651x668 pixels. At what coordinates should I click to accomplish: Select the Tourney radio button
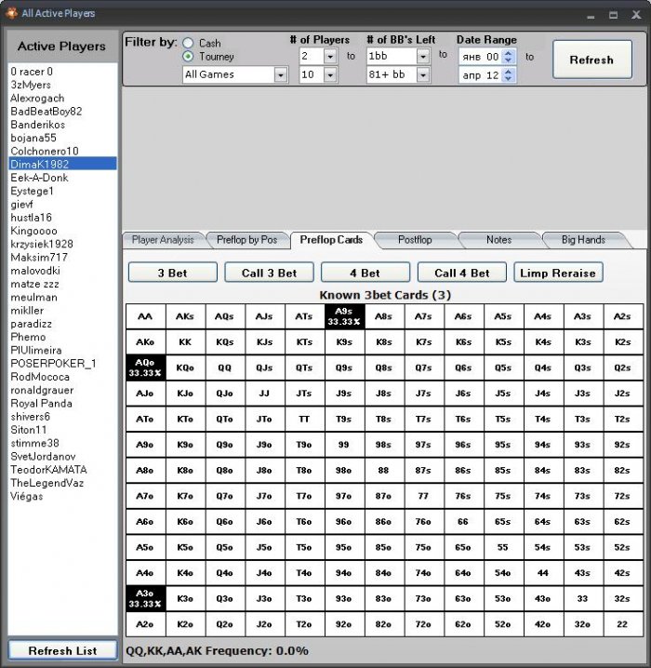pyautogui.click(x=188, y=56)
